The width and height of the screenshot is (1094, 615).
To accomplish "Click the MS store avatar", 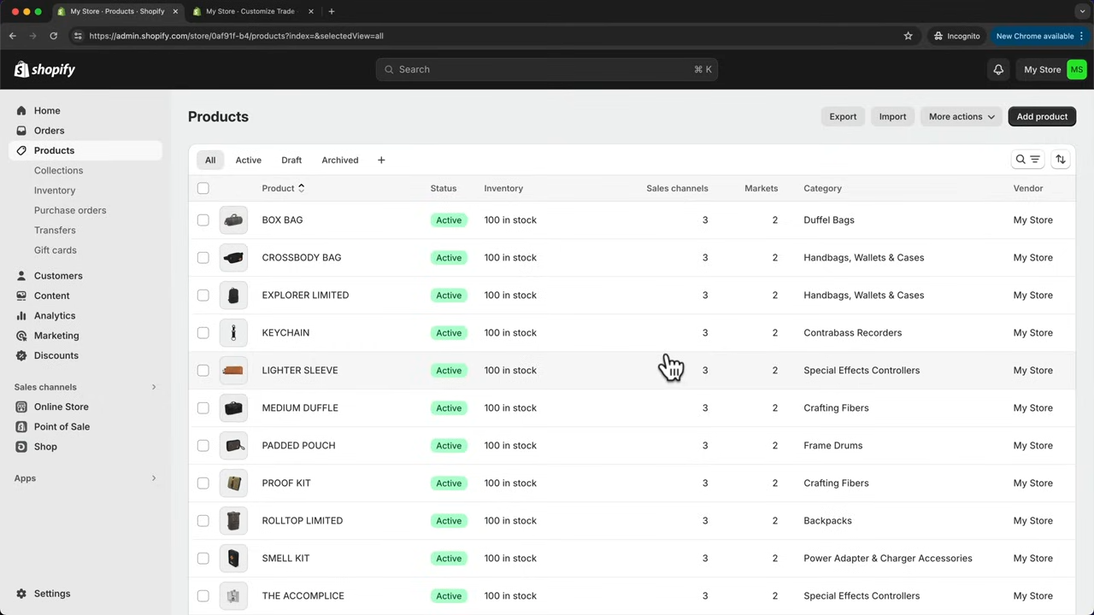I will pos(1076,70).
